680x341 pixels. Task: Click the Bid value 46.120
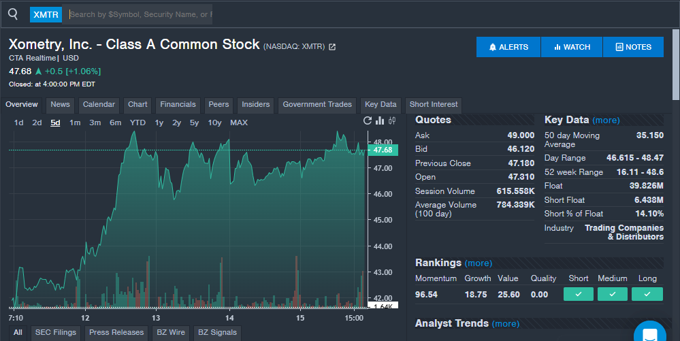tap(521, 149)
